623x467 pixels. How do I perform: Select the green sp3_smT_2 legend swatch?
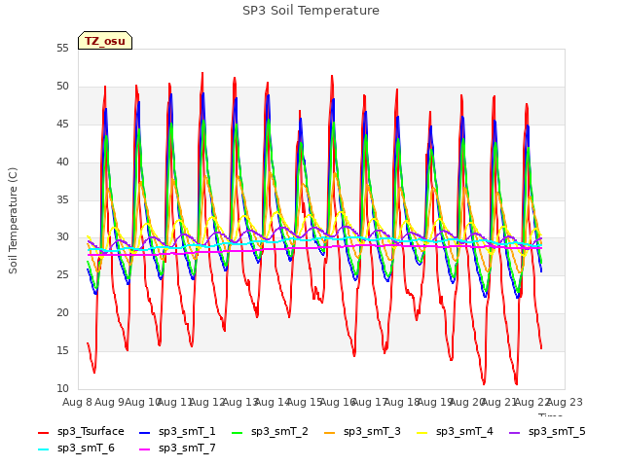[238, 432]
